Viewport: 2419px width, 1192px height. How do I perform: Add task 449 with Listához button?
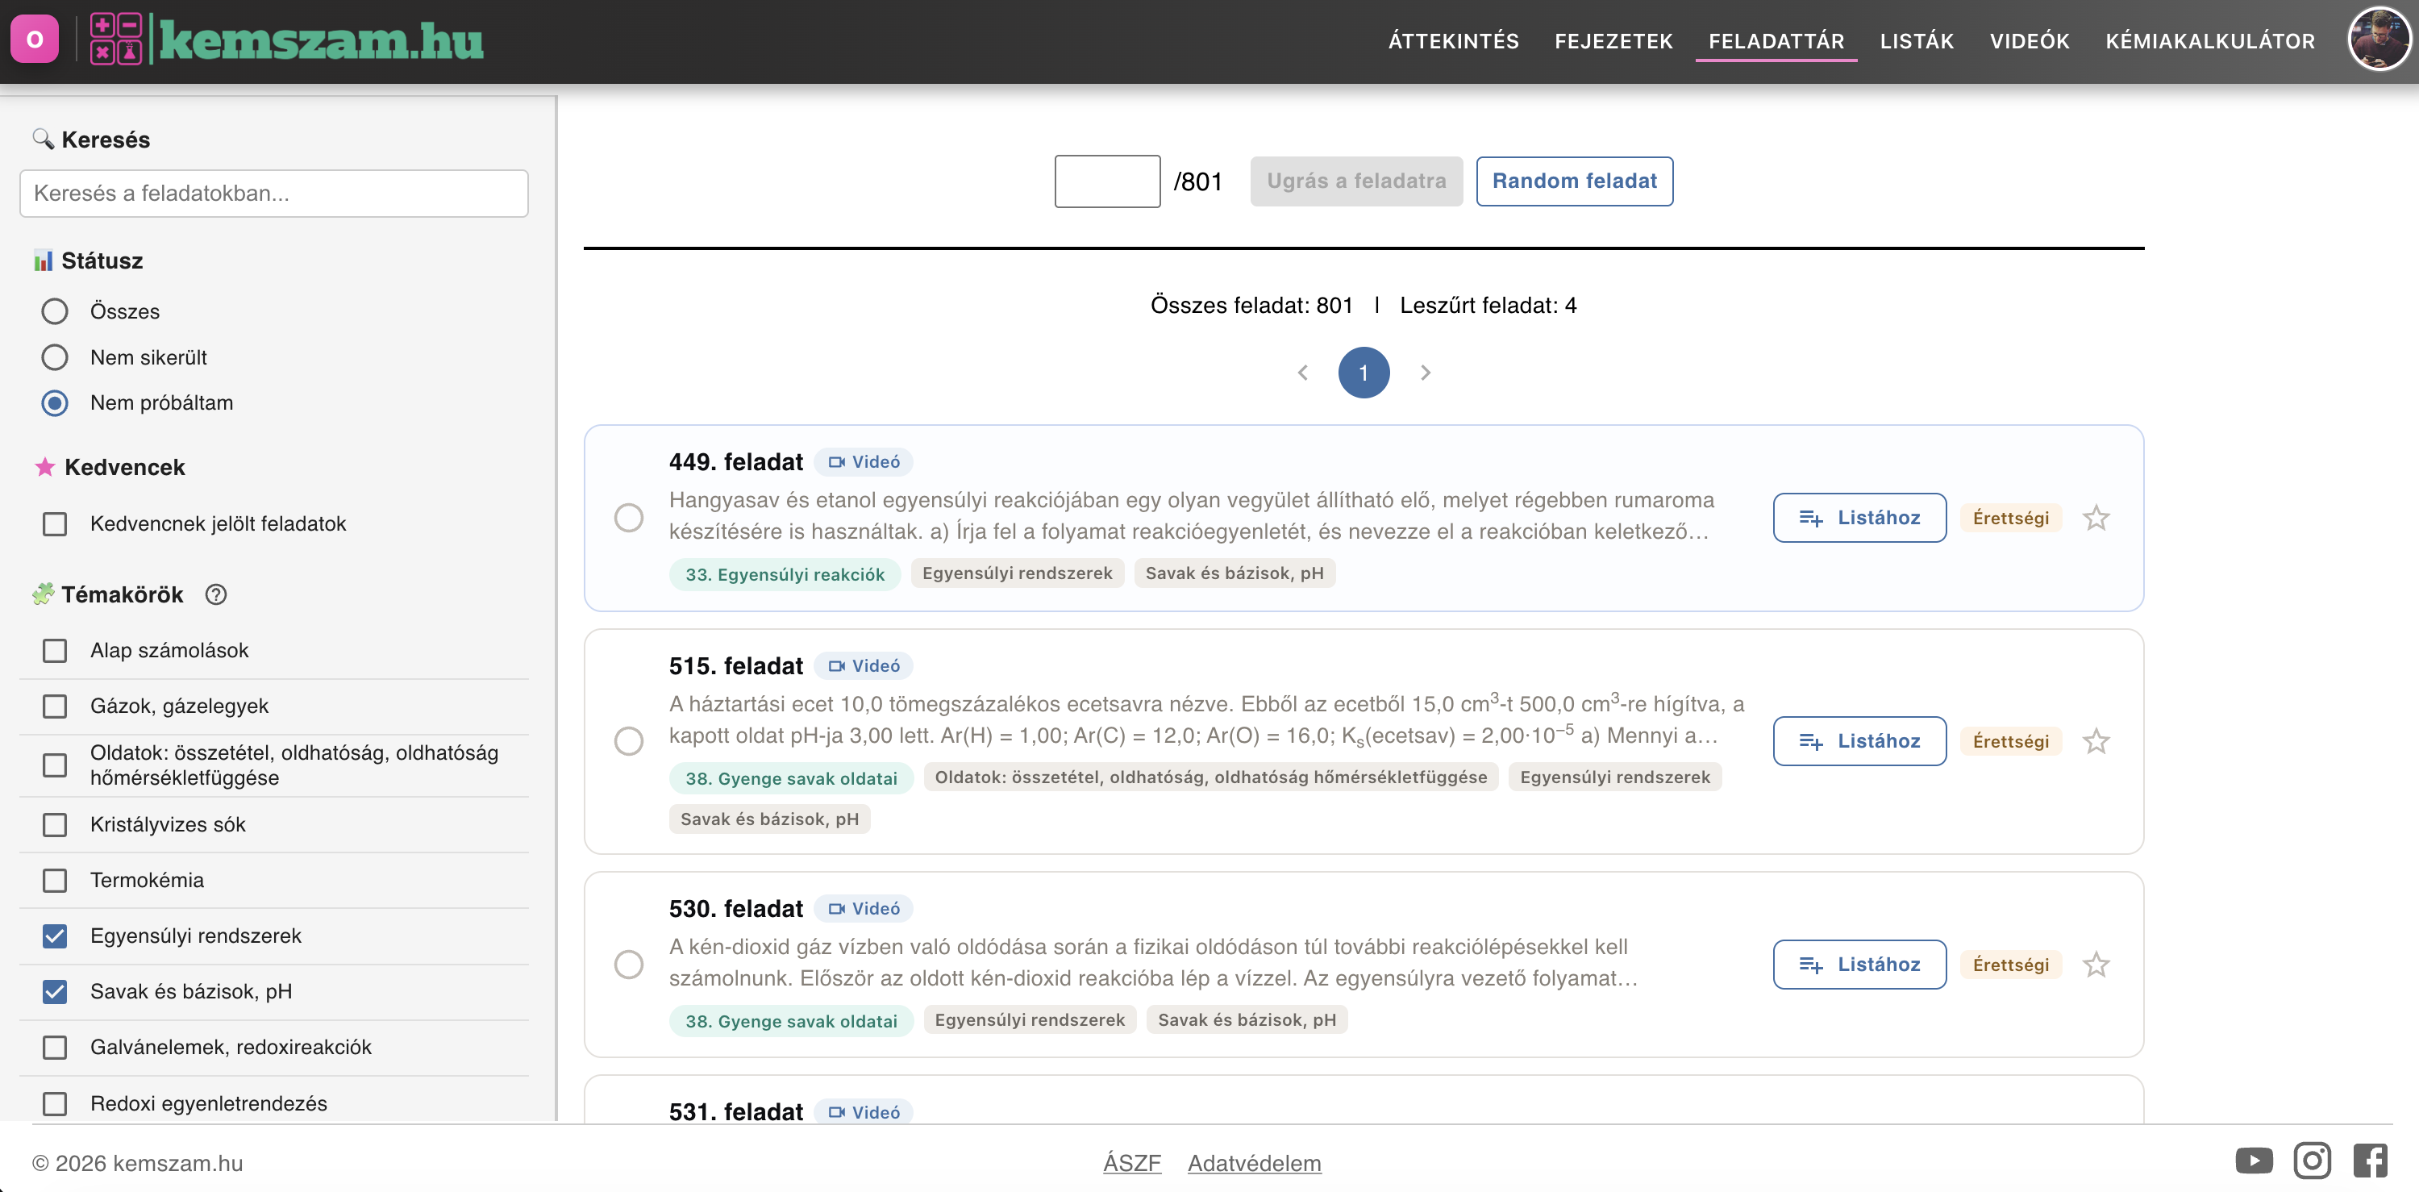coord(1859,518)
